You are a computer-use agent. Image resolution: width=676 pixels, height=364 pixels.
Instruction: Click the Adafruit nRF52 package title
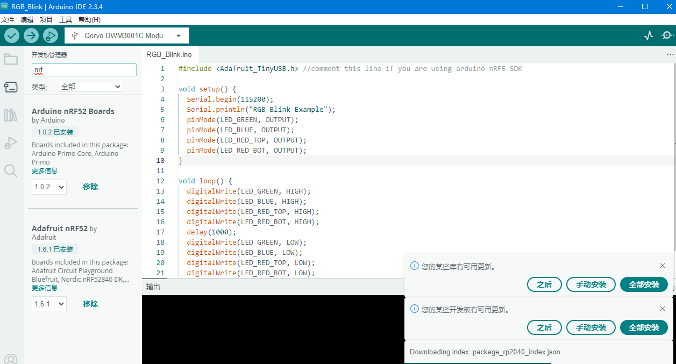pos(60,229)
